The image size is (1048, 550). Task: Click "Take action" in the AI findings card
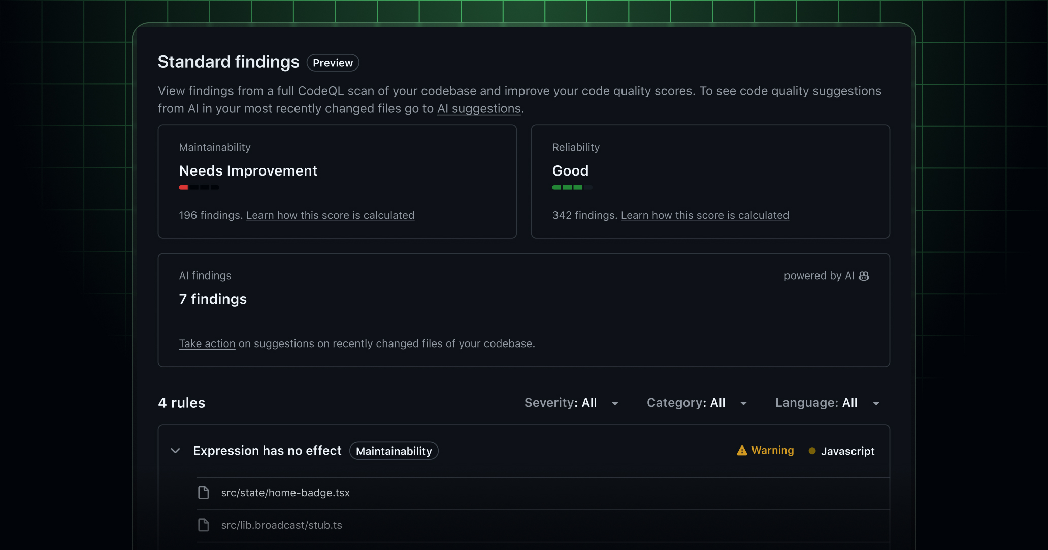coord(207,343)
